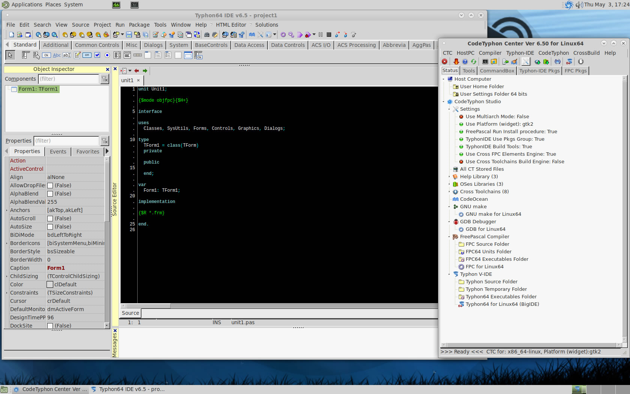630x394 pixels.
Task: Click wrench settings icon in CodeTyphon Center
Action: coord(526,62)
